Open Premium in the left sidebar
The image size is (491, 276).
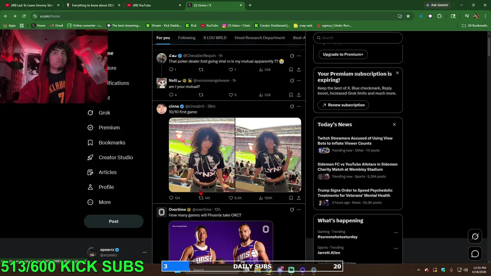tap(104, 128)
